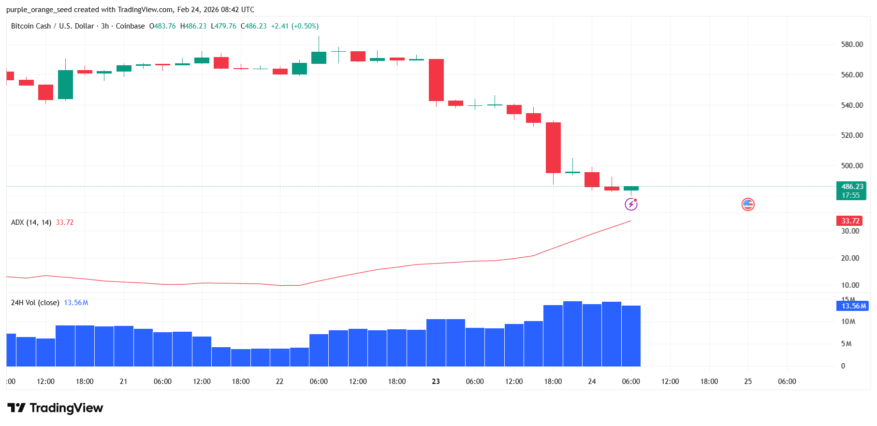
Task: Click the 25 date label on time axis
Action: point(748,382)
